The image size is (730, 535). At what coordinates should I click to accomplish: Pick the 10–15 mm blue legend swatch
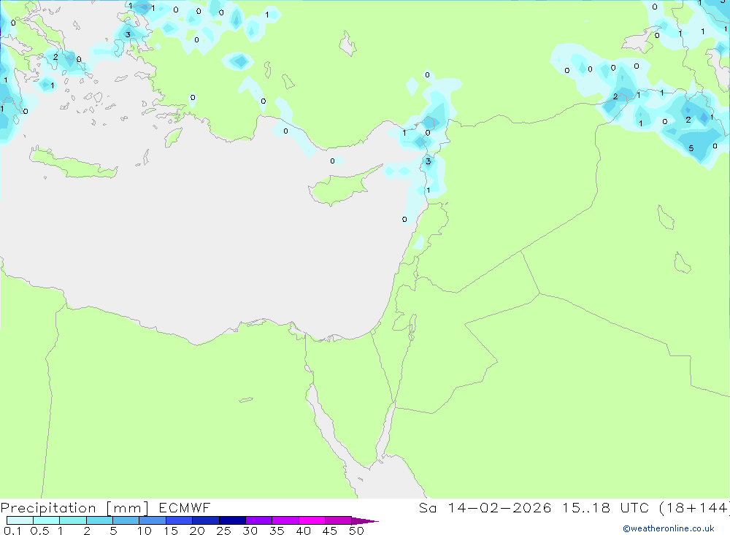[153, 520]
